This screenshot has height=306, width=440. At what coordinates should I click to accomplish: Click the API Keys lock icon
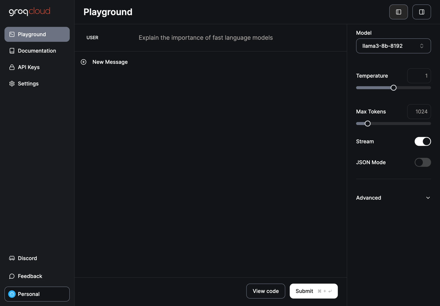12,67
